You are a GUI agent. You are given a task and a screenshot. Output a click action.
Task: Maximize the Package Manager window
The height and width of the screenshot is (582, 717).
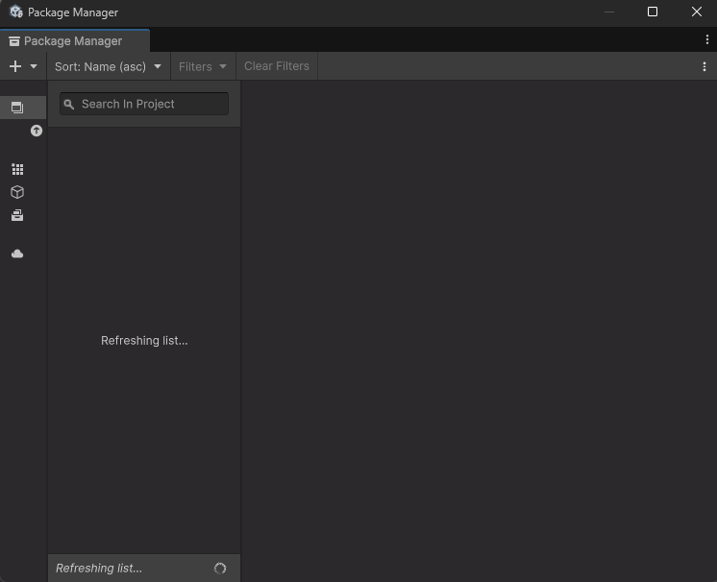pos(653,12)
